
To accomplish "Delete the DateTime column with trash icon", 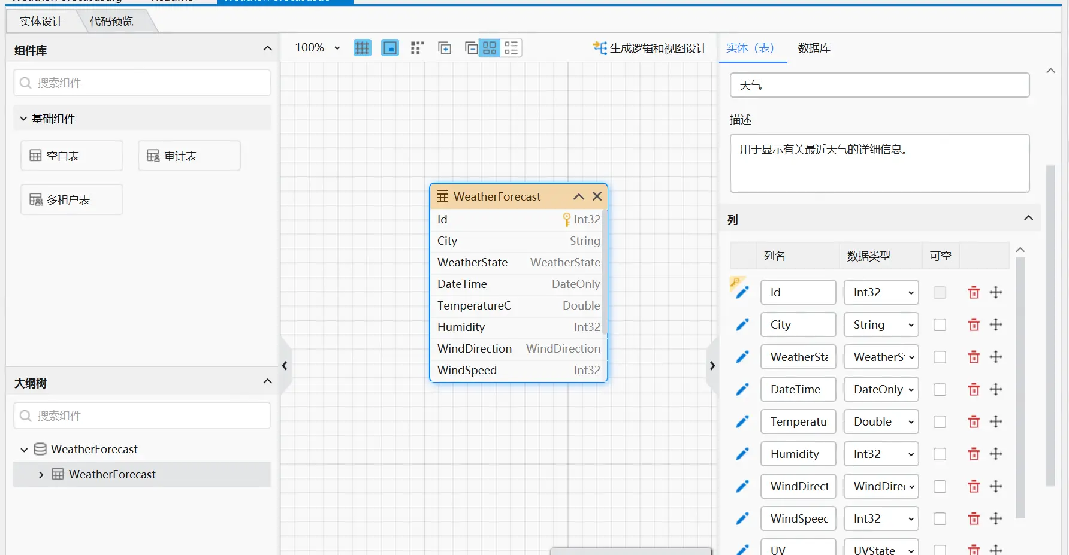I will (974, 389).
